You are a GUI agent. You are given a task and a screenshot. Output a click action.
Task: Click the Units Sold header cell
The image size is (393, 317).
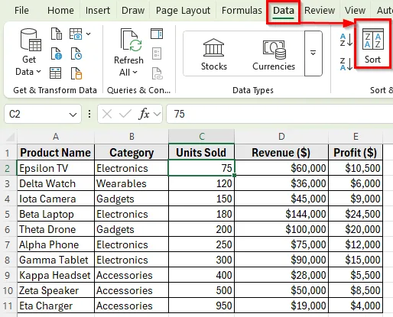201,152
